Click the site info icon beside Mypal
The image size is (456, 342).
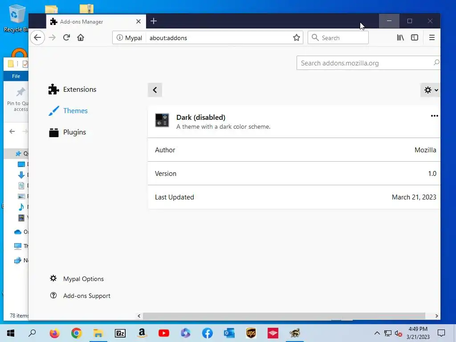119,38
